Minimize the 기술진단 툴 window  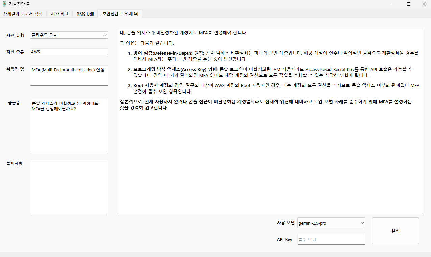pos(393,4)
